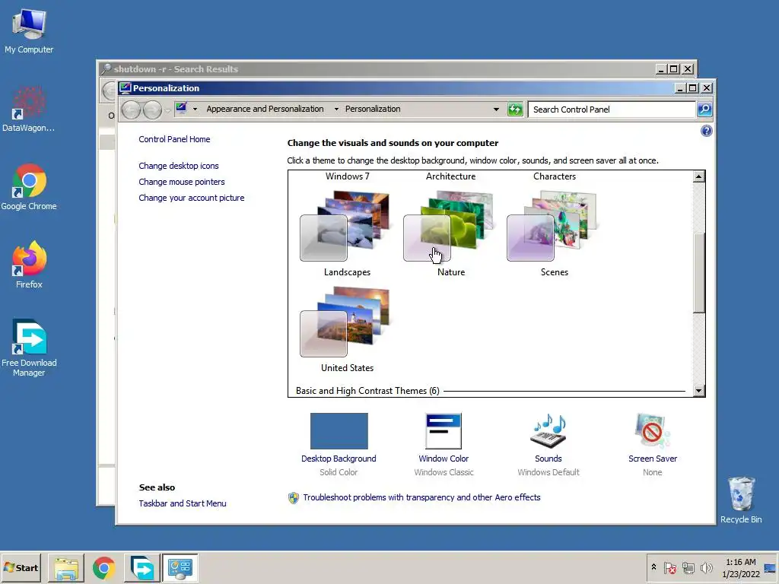Maximize the Personalization window
Screen dimensions: 779x584
tap(692, 88)
